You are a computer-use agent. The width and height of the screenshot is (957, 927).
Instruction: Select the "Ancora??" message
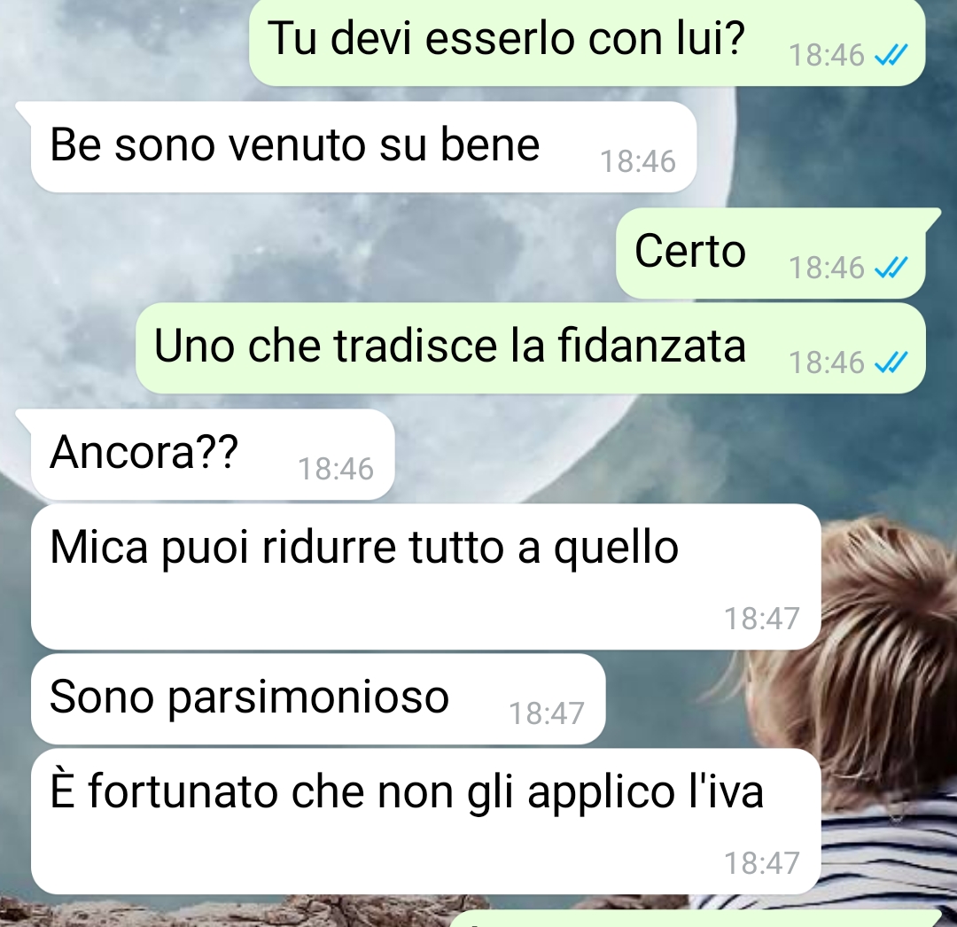point(213,454)
